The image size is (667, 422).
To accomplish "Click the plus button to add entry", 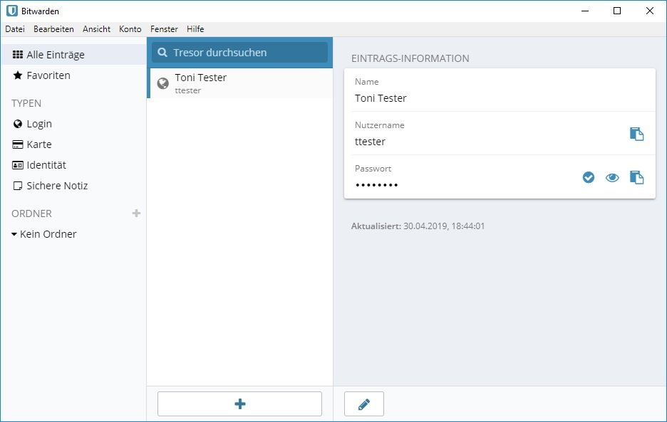I will click(239, 403).
